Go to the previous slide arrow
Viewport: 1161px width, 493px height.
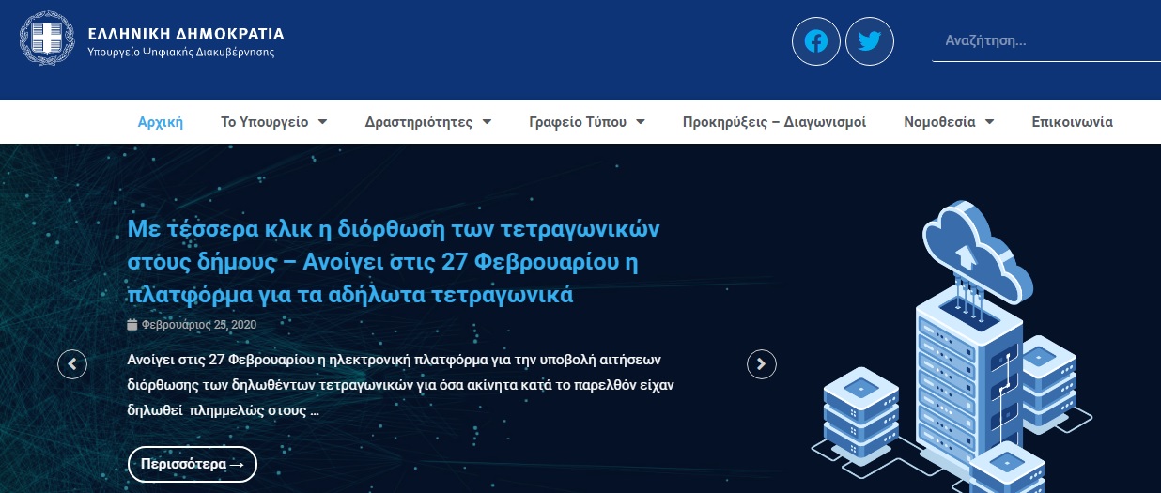[x=72, y=363]
